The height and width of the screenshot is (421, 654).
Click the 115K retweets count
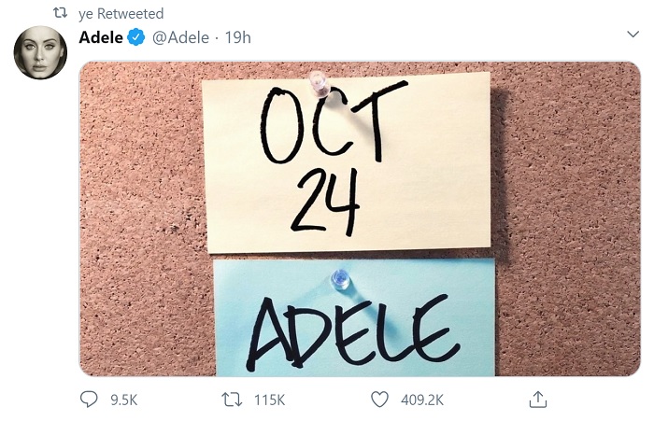[x=269, y=400]
